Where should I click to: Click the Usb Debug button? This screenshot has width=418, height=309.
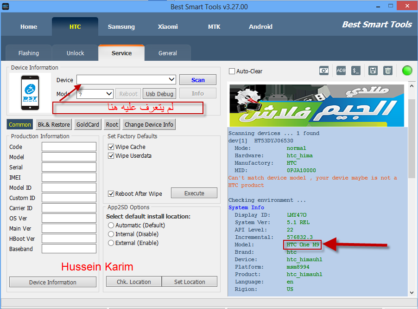[159, 94]
